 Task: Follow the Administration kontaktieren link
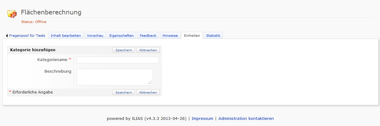click(246, 118)
